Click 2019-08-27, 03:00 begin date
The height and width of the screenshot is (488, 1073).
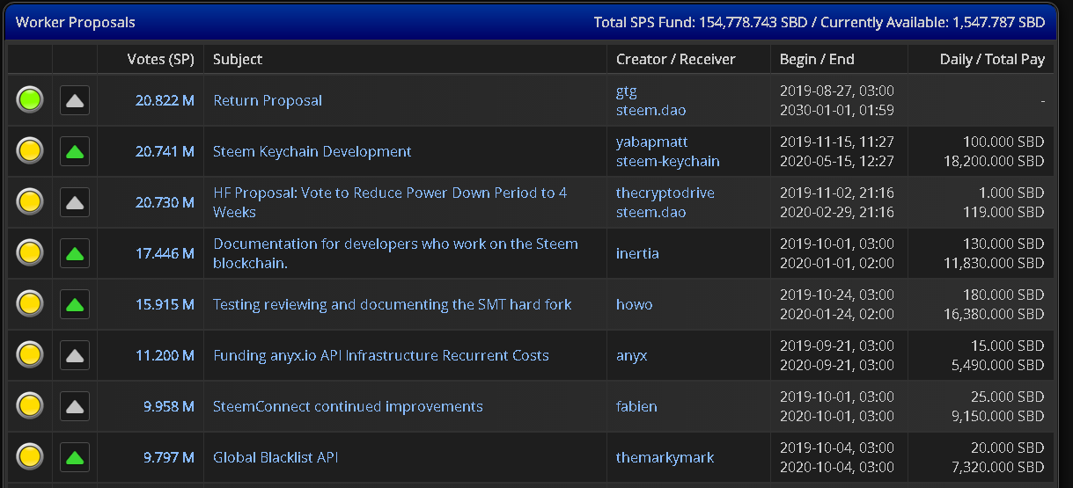pos(837,91)
